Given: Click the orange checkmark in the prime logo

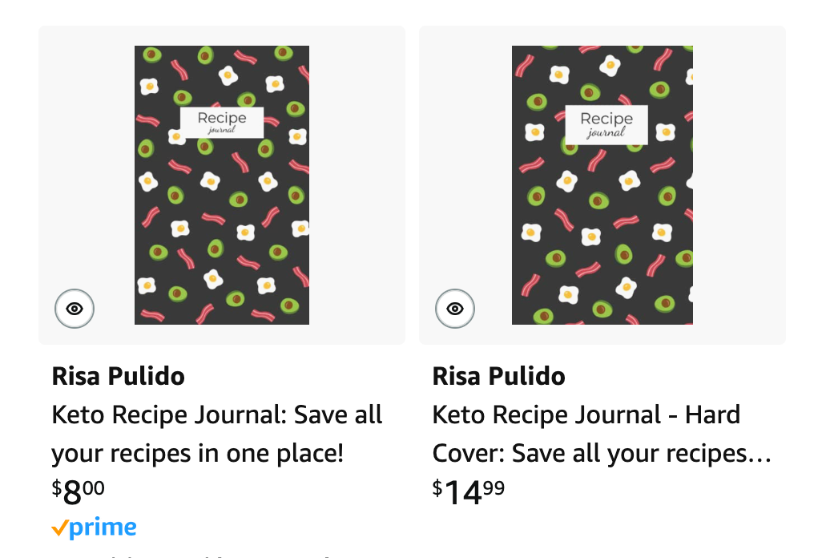Looking at the screenshot, I should (59, 528).
